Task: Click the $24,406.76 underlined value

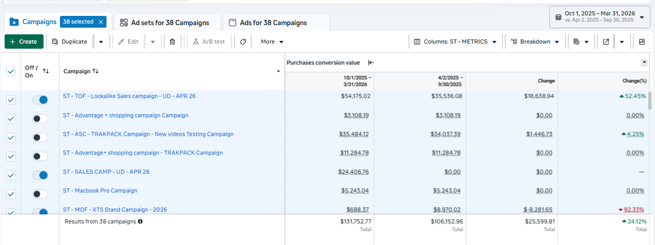Action: 354,172
